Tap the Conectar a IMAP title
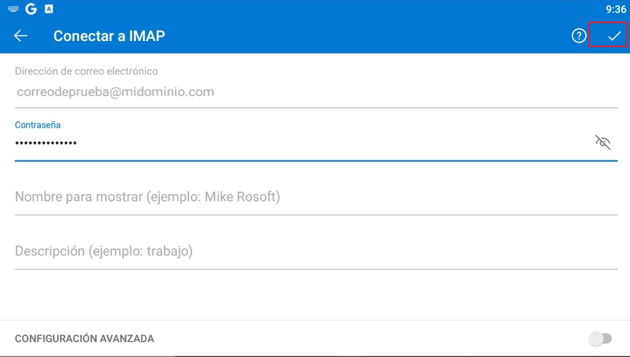630x357 pixels. coord(109,36)
